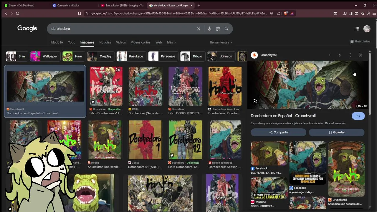This screenshot has height=212, width=377.
Task: Open the Web results tab
Action: pos(158,42)
